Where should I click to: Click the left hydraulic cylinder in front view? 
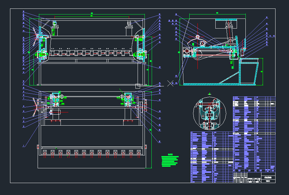(55, 30)
